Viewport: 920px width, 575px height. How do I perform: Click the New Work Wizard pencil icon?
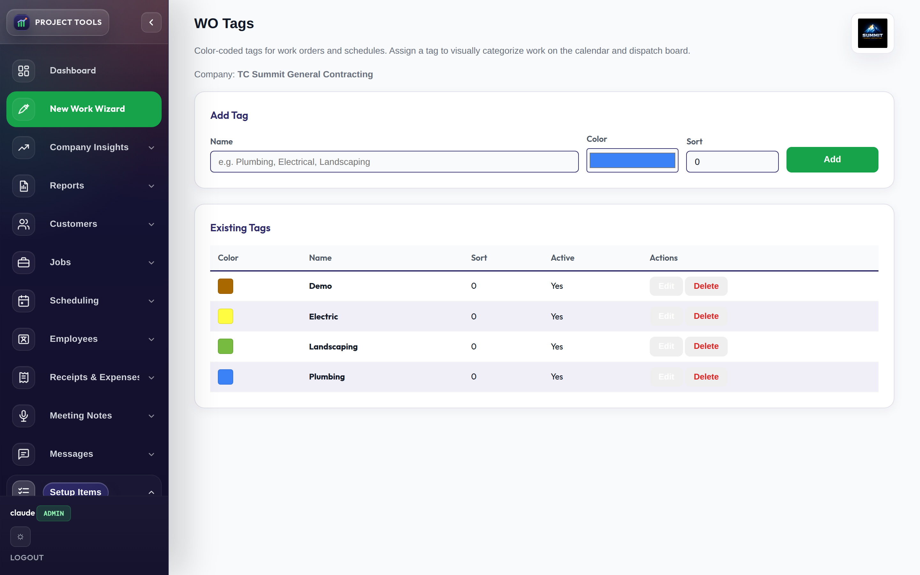point(24,109)
